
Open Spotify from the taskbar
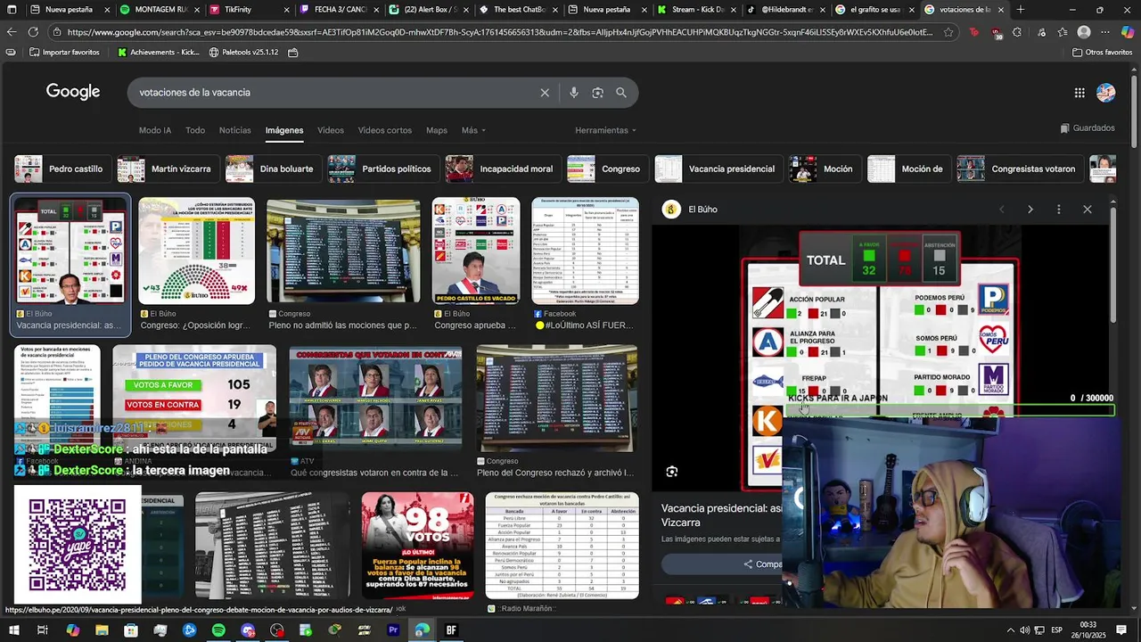coord(218,630)
